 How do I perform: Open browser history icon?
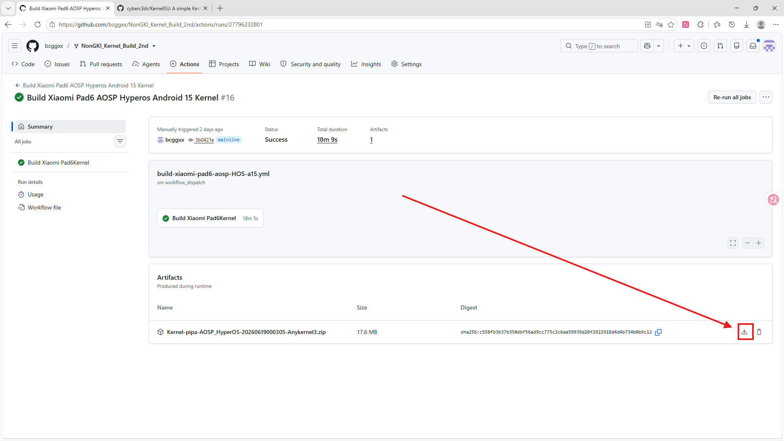point(732,24)
